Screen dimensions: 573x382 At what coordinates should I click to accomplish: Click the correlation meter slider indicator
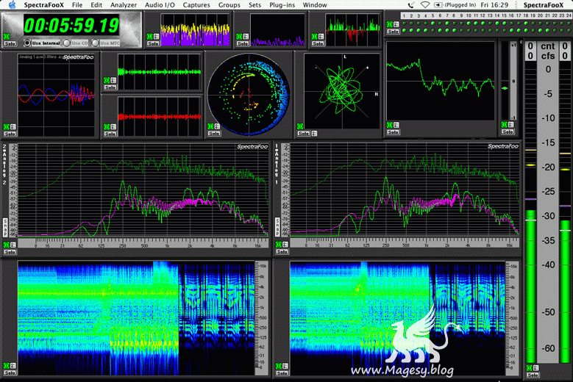point(504,88)
